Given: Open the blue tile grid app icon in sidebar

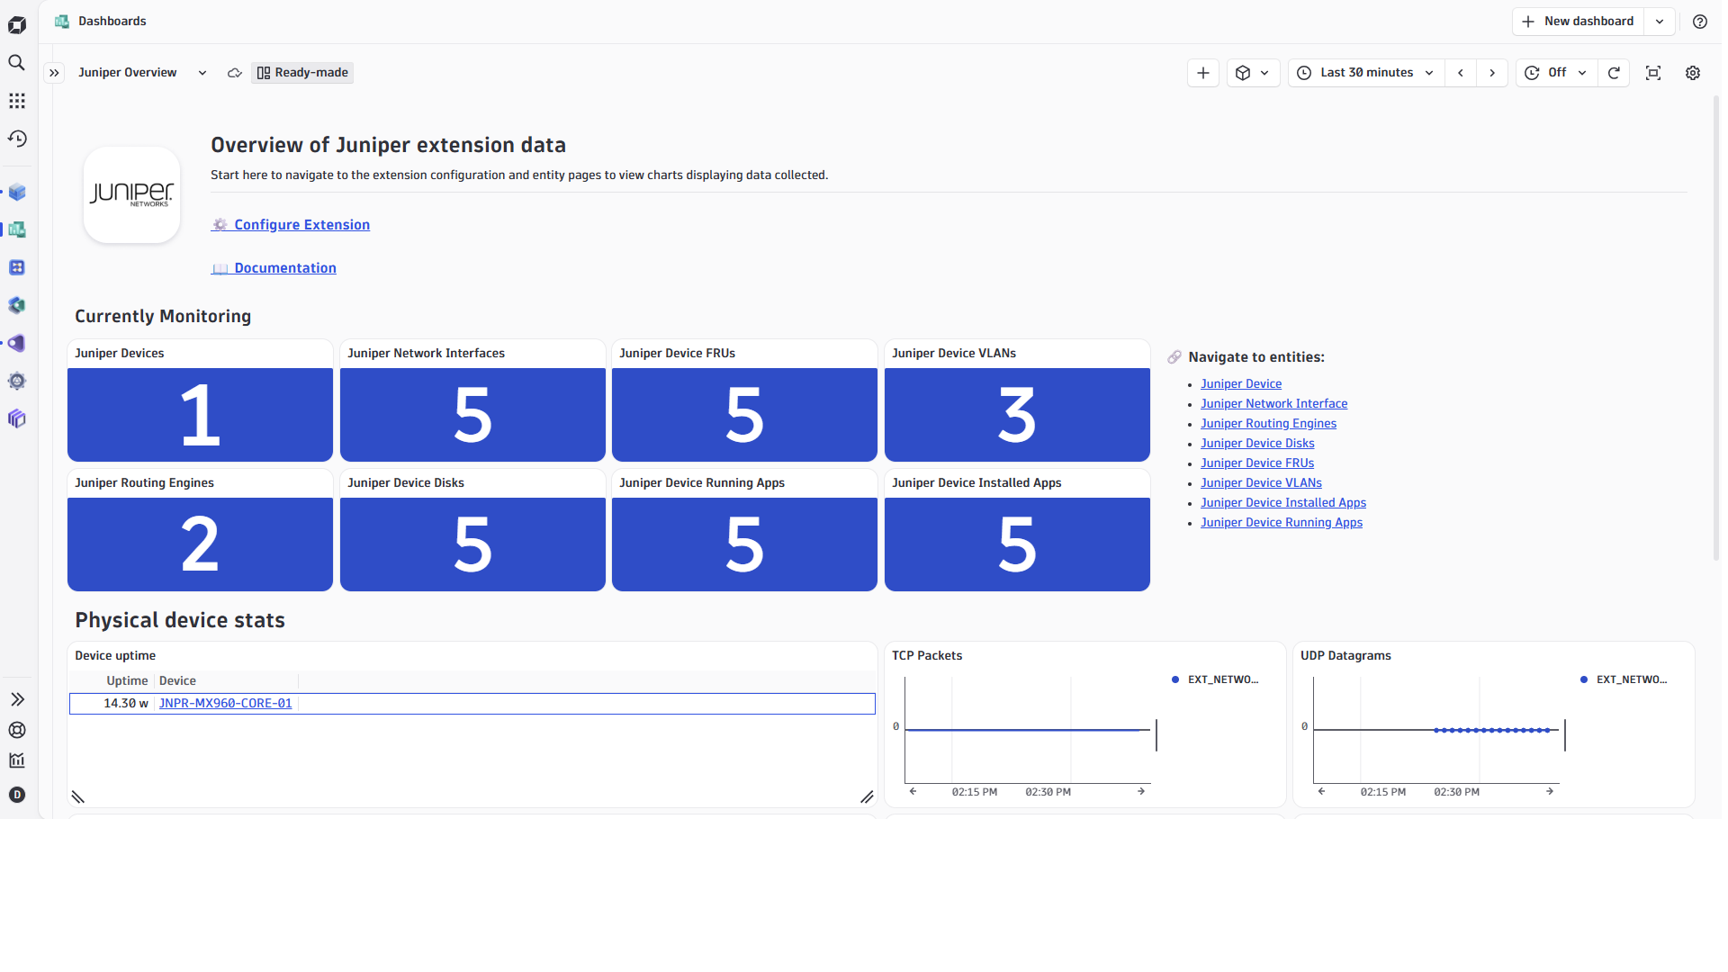Looking at the screenshot, I should click(17, 267).
